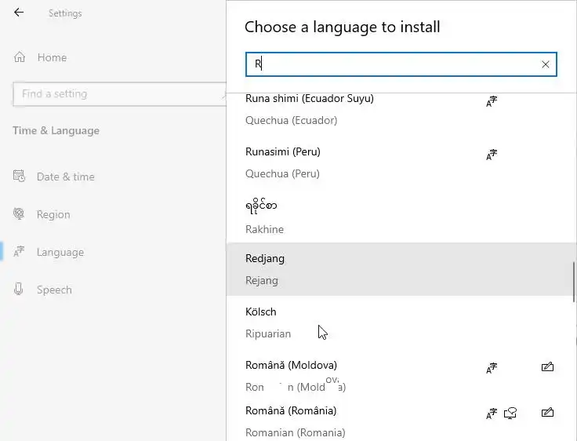Click text-to-speech icon for Română (România)

[x=511, y=413]
